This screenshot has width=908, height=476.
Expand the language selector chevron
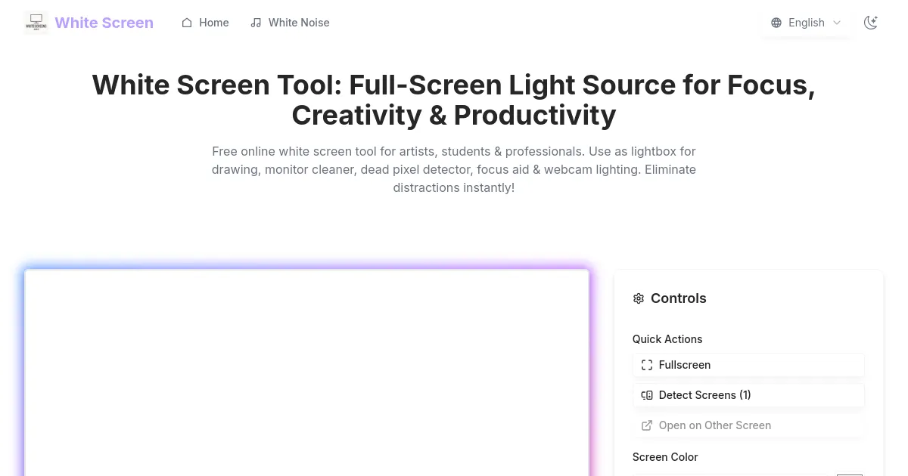[837, 23]
